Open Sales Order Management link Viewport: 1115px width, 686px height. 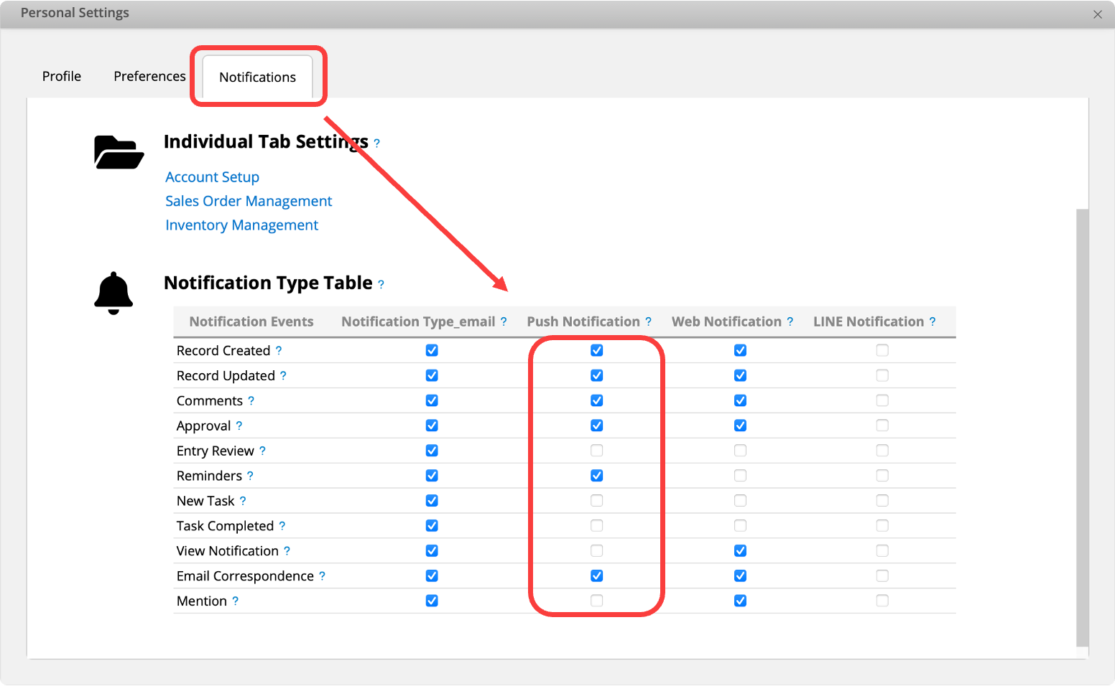[x=249, y=201]
